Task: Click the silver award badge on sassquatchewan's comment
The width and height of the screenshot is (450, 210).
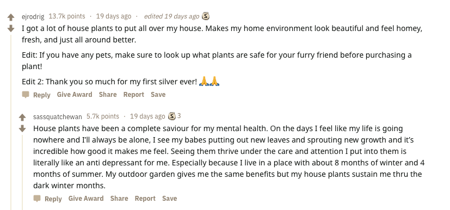Action: pyautogui.click(x=171, y=116)
